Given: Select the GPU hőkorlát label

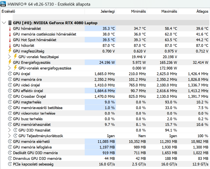Looking at the screenshot, I should (x=24, y=45).
